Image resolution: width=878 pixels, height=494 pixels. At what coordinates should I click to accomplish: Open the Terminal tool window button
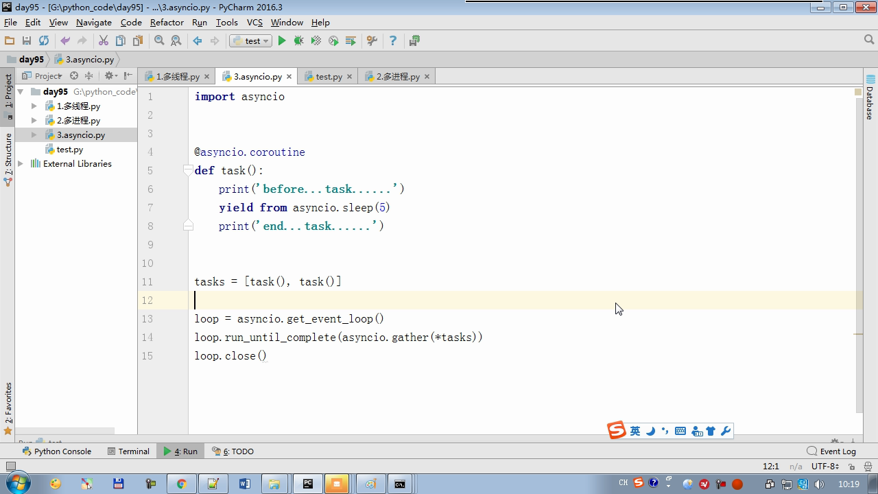128,451
